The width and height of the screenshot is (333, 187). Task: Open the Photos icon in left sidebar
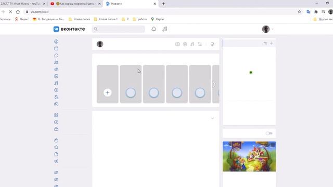[x=56, y=76]
